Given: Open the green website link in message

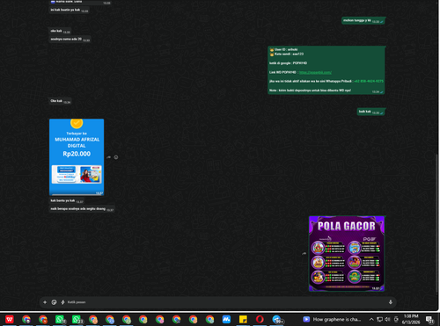Looking at the screenshot, I should 315,72.
